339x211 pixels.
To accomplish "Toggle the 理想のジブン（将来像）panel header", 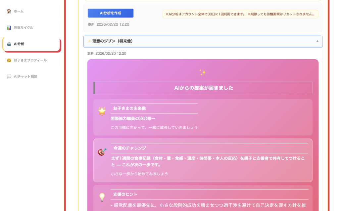I will click(203, 41).
